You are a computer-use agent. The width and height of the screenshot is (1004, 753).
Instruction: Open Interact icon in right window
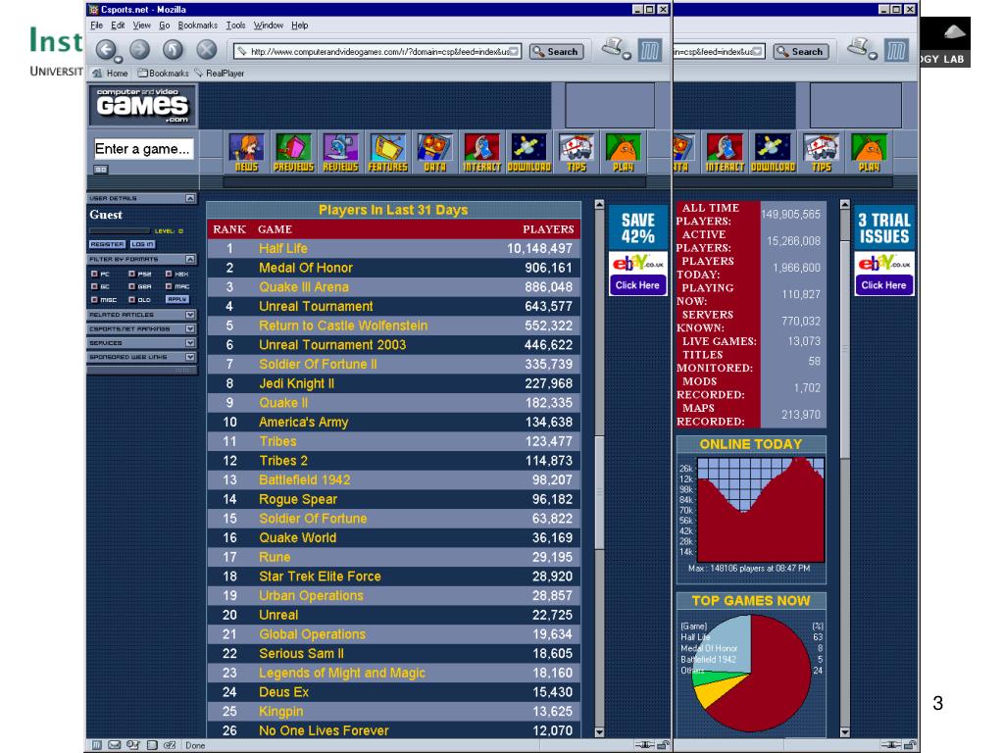[x=725, y=153]
